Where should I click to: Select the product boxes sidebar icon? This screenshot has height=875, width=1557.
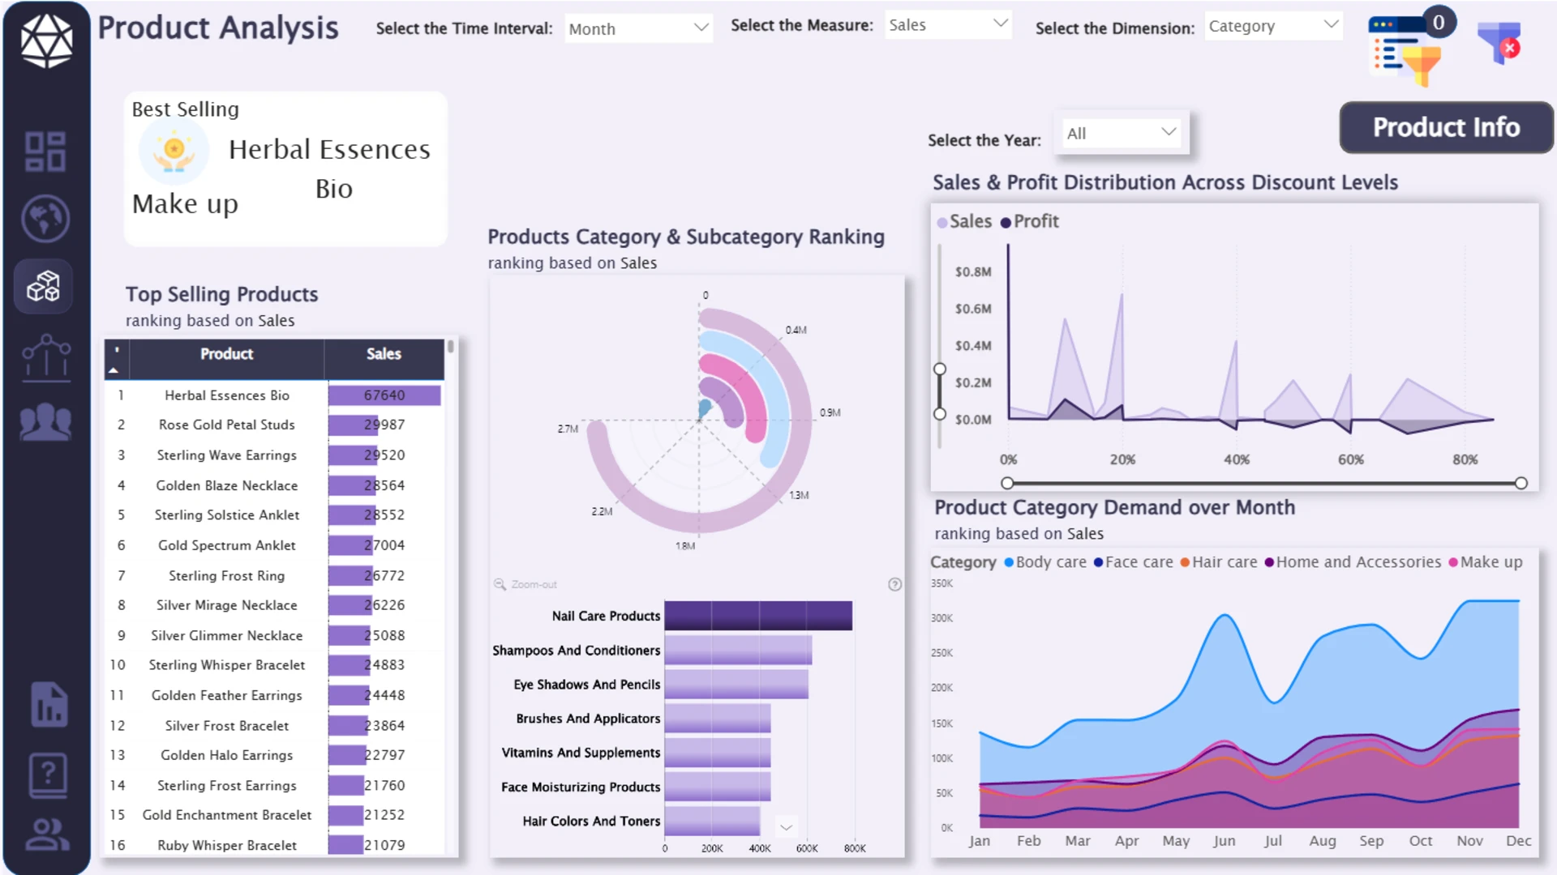pyautogui.click(x=44, y=286)
